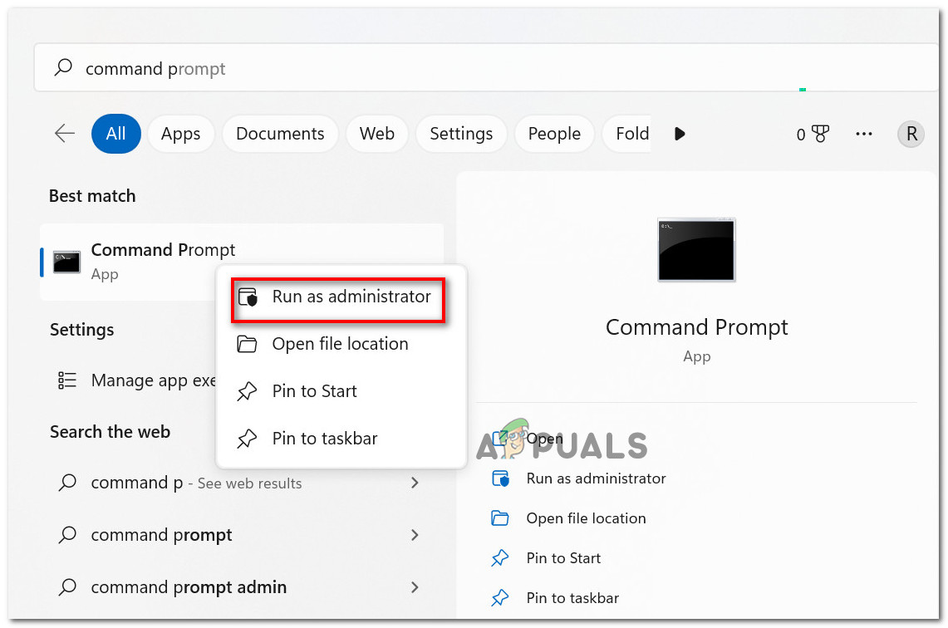Click the Command Prompt best match icon
Screen dimensions: 948x628
pyautogui.click(x=66, y=262)
